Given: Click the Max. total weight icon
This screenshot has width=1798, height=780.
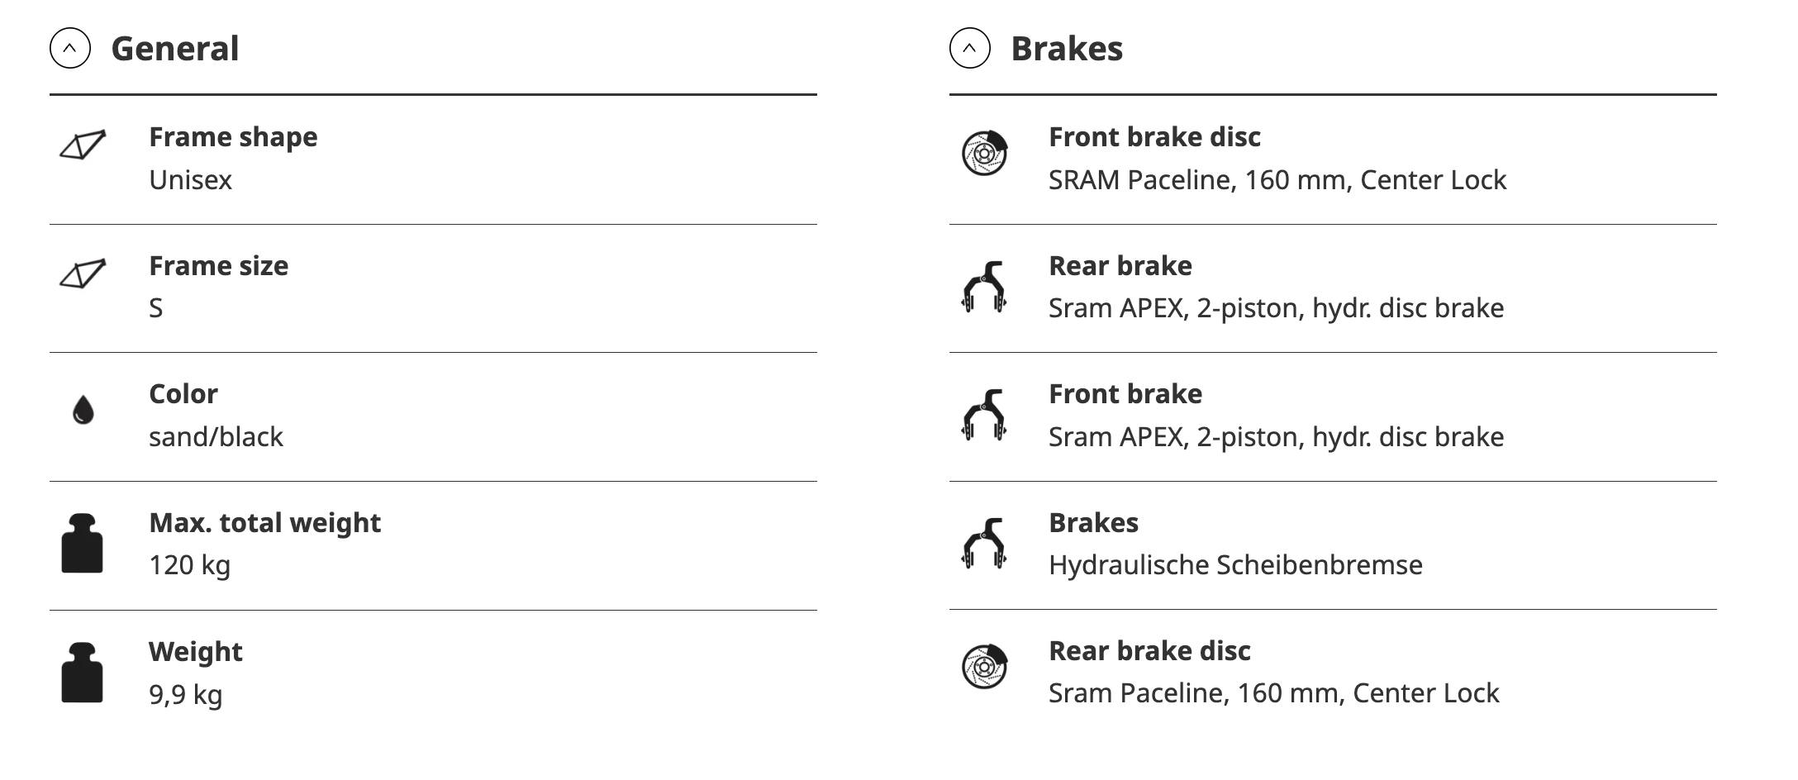Looking at the screenshot, I should tap(83, 544).
